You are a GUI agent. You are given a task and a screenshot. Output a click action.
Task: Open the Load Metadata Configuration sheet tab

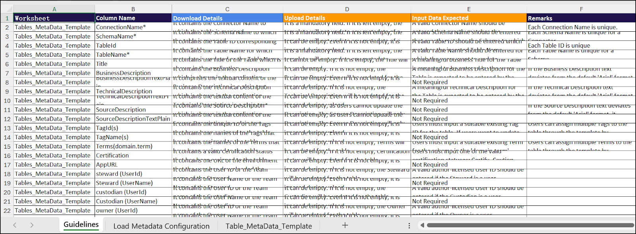[x=161, y=226]
